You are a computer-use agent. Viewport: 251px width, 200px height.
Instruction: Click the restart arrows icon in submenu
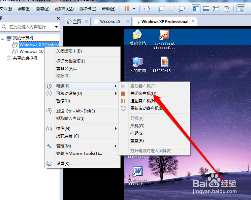tap(123, 108)
